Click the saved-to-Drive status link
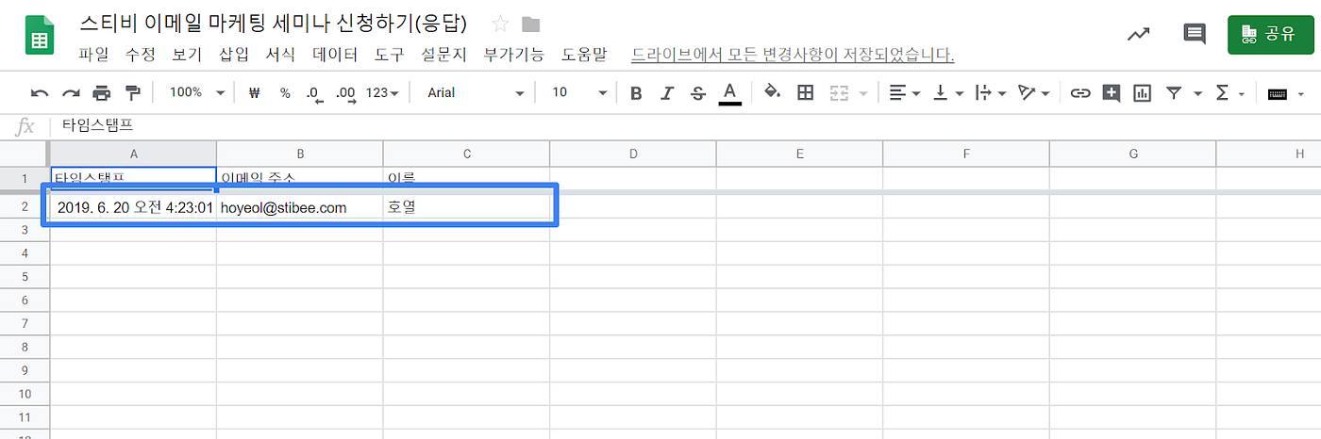 click(x=793, y=55)
